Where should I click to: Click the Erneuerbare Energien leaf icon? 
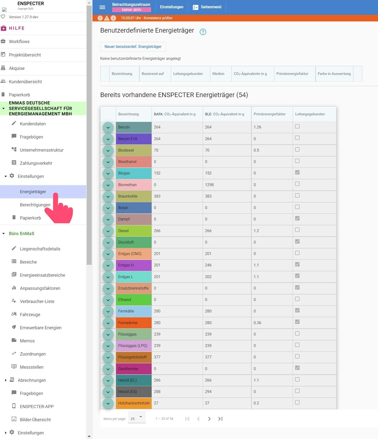click(14, 327)
